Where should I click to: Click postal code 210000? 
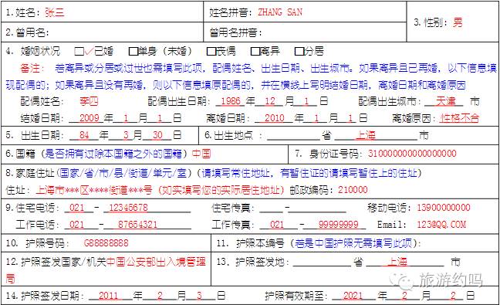353,190
